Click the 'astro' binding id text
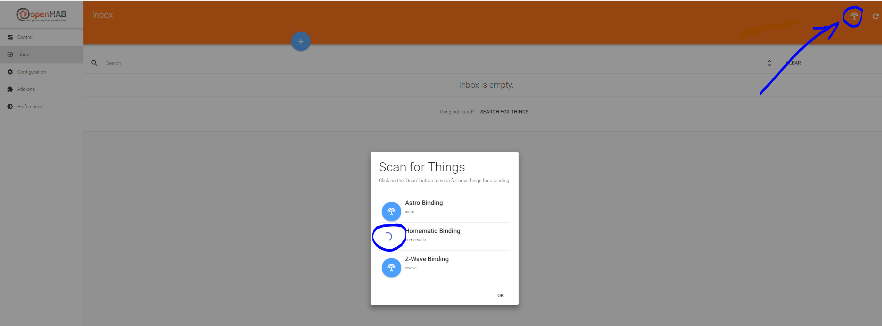 [x=410, y=212]
